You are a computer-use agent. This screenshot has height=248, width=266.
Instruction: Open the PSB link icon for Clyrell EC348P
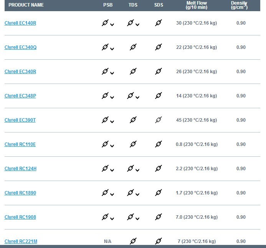coord(105,96)
